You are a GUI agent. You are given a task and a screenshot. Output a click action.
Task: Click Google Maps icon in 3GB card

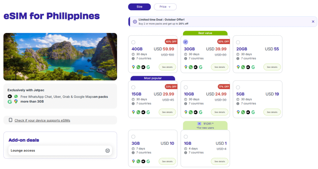coord(133,161)
